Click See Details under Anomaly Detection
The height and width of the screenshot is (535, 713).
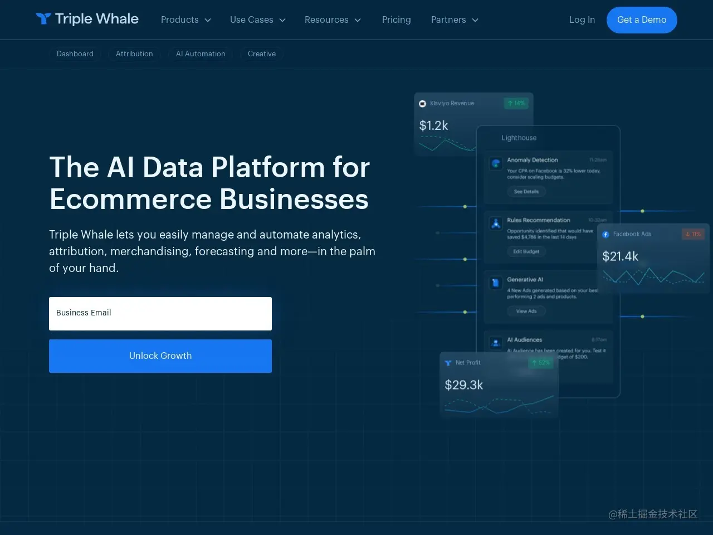pos(526,192)
